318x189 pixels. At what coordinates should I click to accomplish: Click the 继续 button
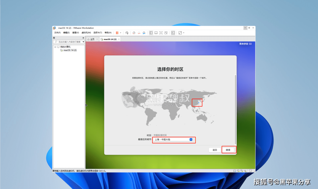tap(228, 150)
